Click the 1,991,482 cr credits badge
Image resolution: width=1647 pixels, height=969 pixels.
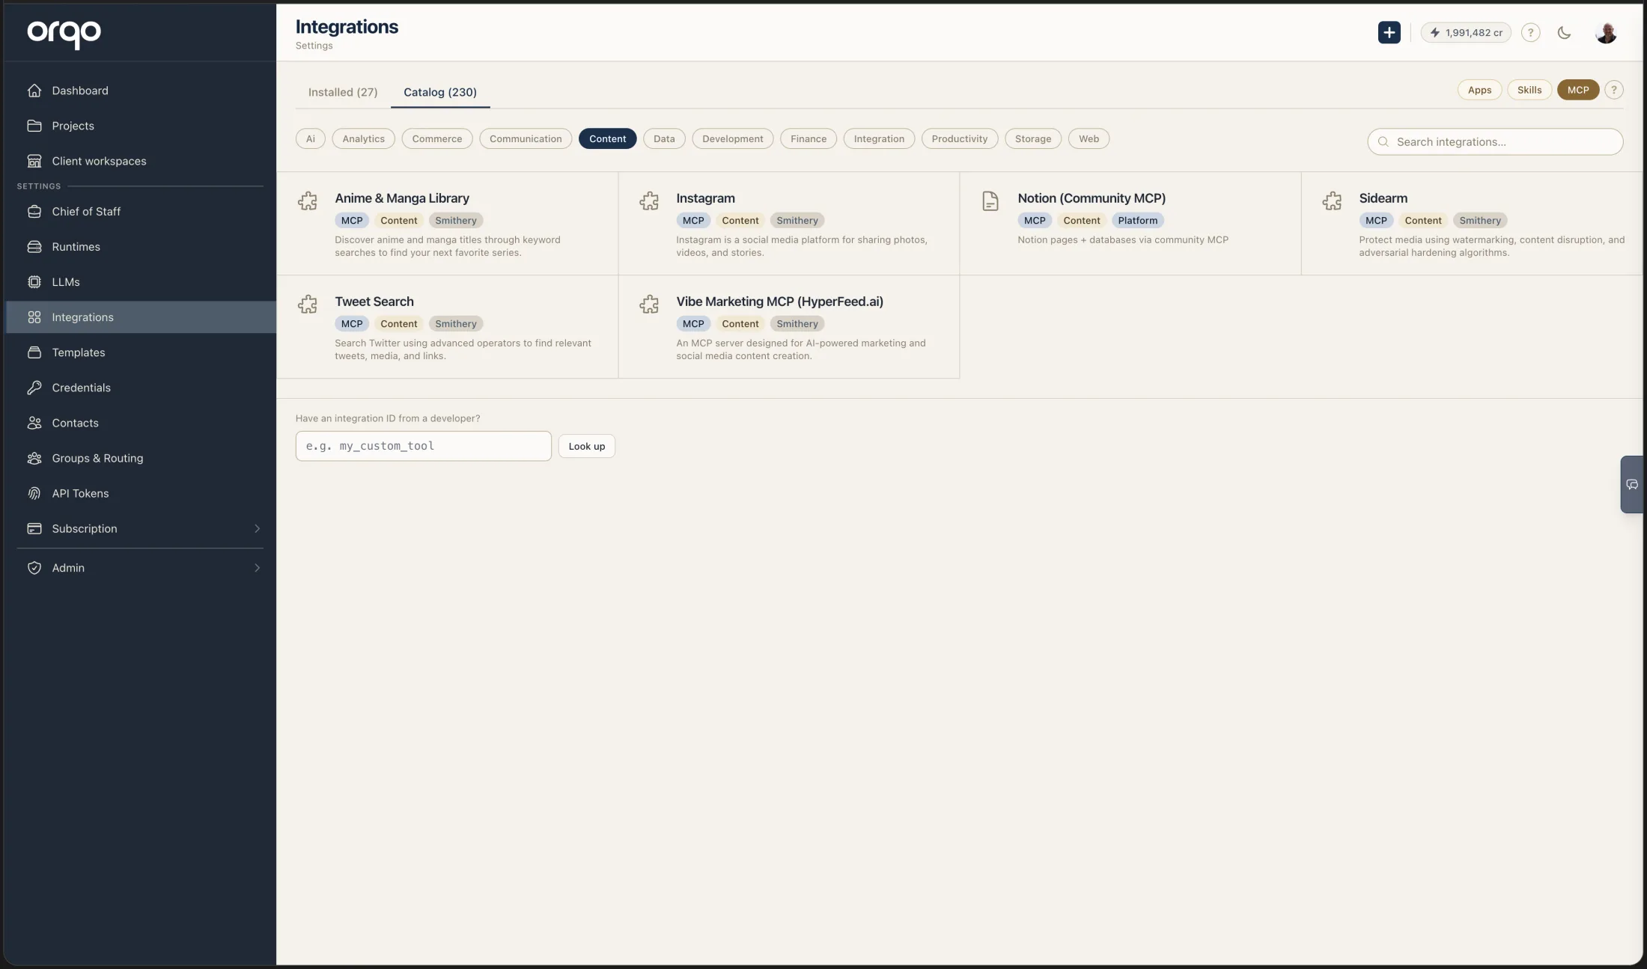point(1466,32)
